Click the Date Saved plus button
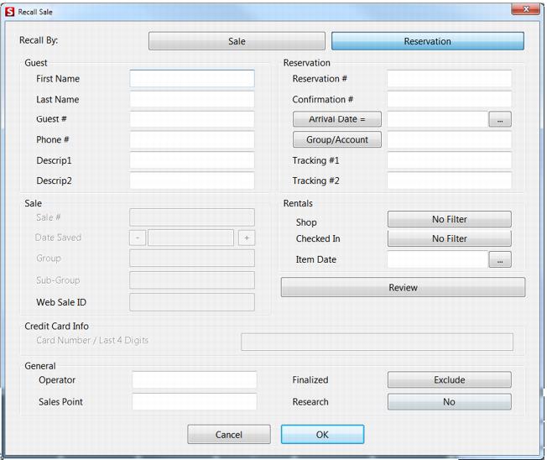This screenshot has height=460, width=547. 247,238
